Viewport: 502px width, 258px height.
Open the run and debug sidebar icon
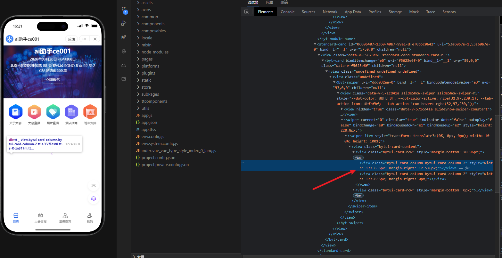click(x=124, y=23)
